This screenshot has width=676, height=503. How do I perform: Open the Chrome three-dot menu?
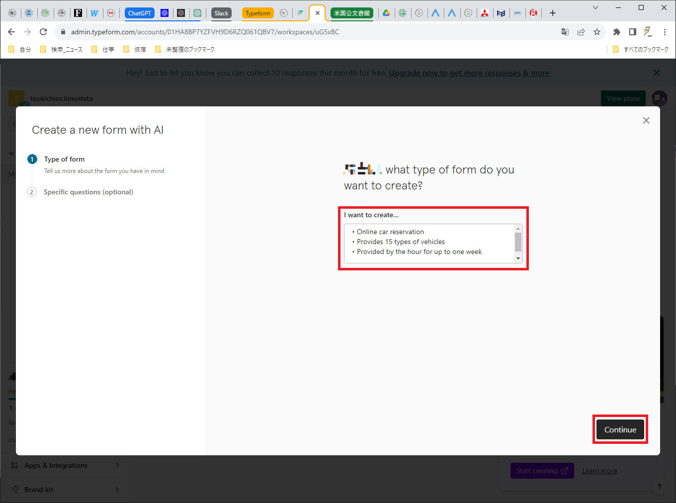tap(665, 32)
